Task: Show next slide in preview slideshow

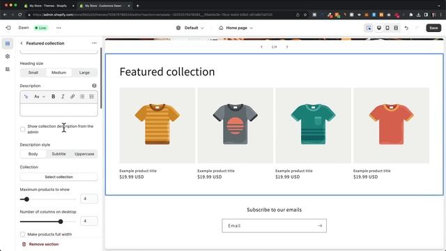Action: [x=287, y=47]
